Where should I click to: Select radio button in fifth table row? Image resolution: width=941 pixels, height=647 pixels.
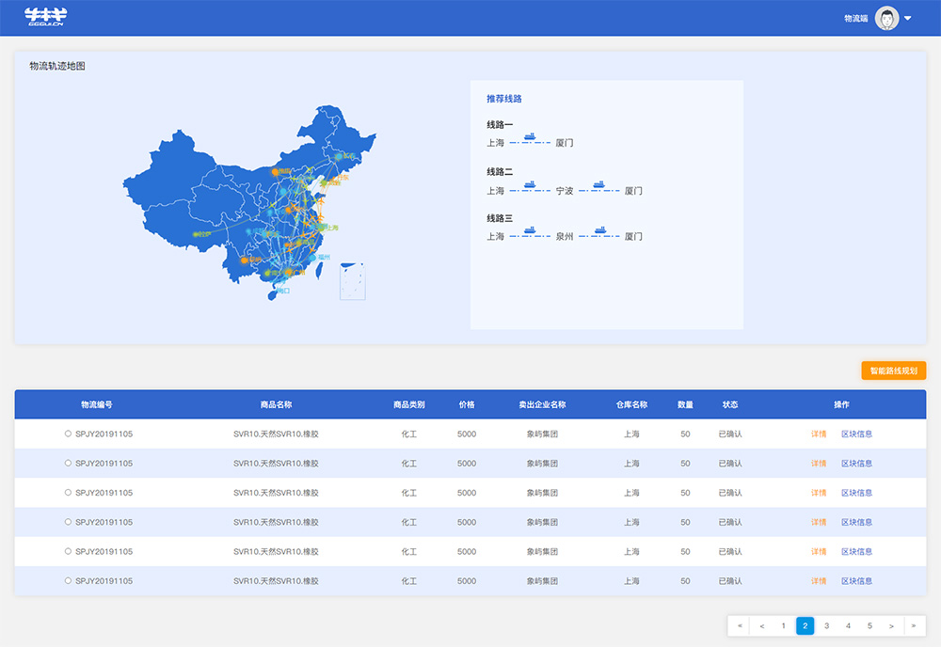[x=68, y=551]
